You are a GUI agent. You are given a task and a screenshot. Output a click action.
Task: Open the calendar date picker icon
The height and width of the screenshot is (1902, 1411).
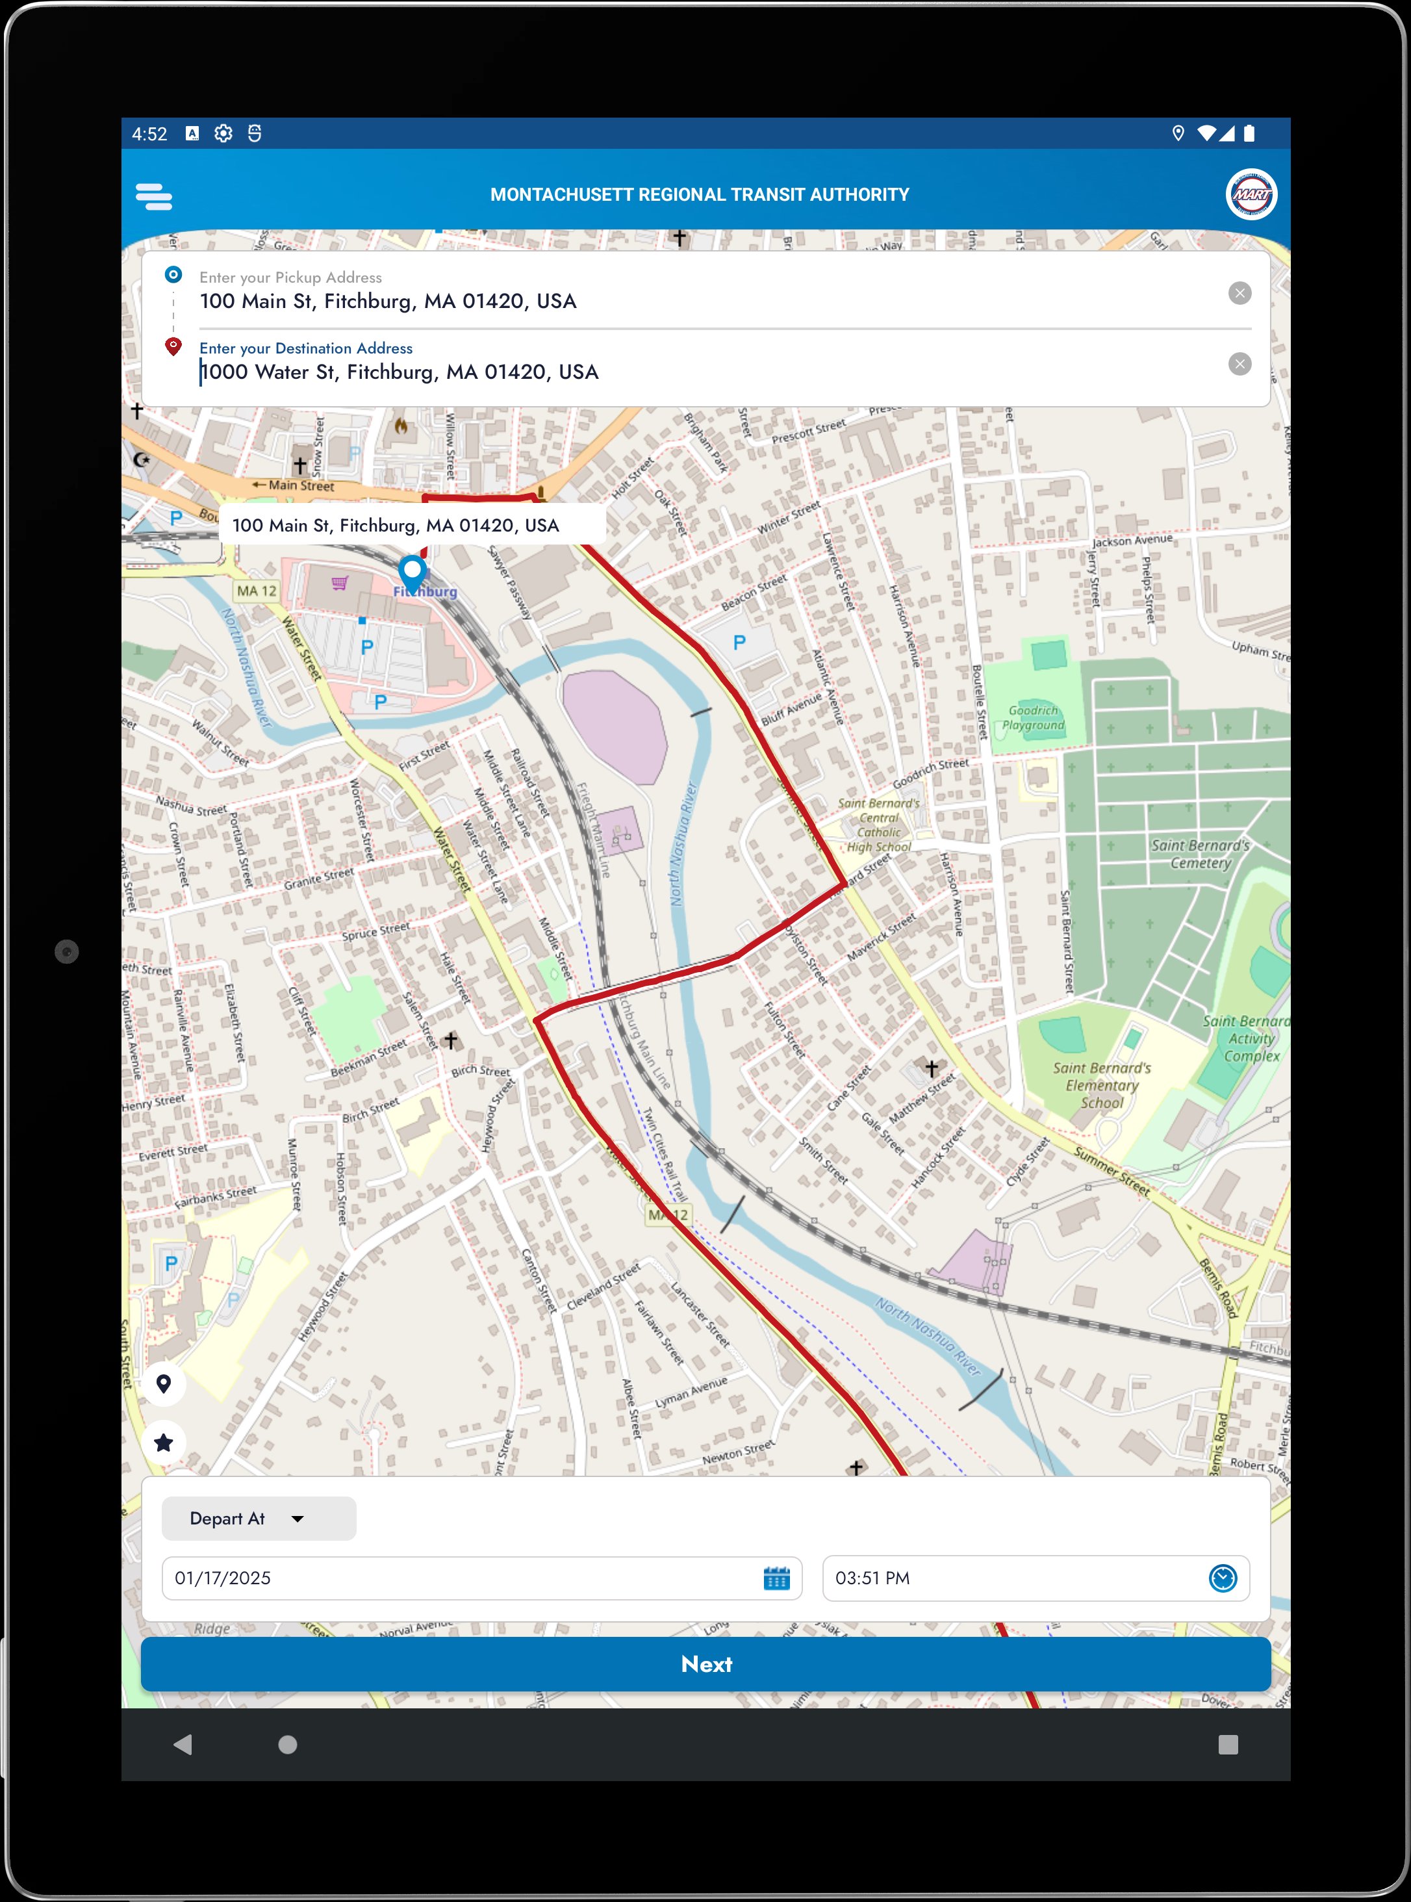776,1578
